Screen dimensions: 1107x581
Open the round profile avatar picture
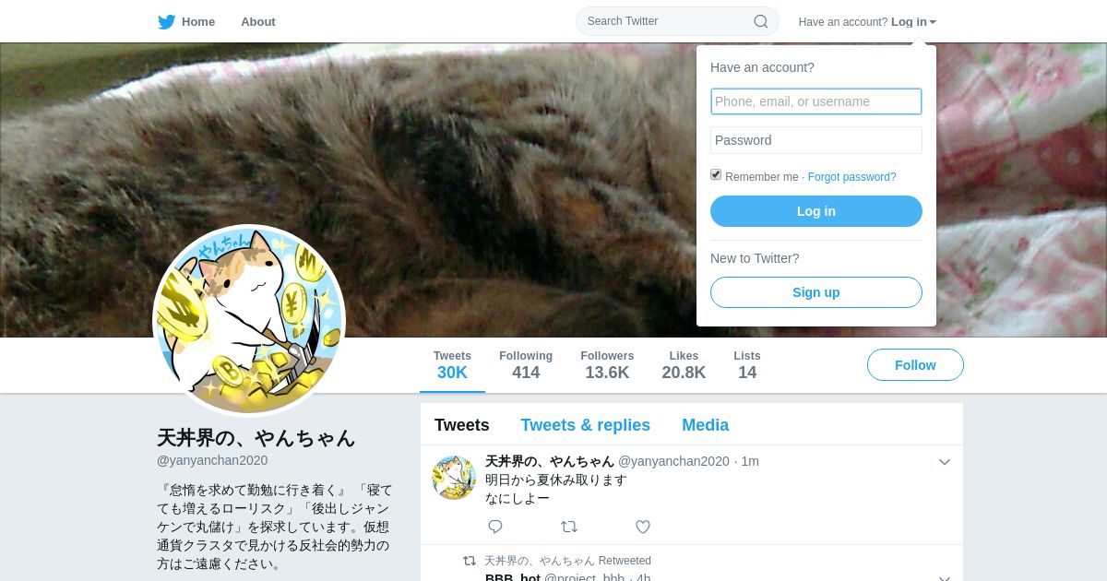pos(249,321)
